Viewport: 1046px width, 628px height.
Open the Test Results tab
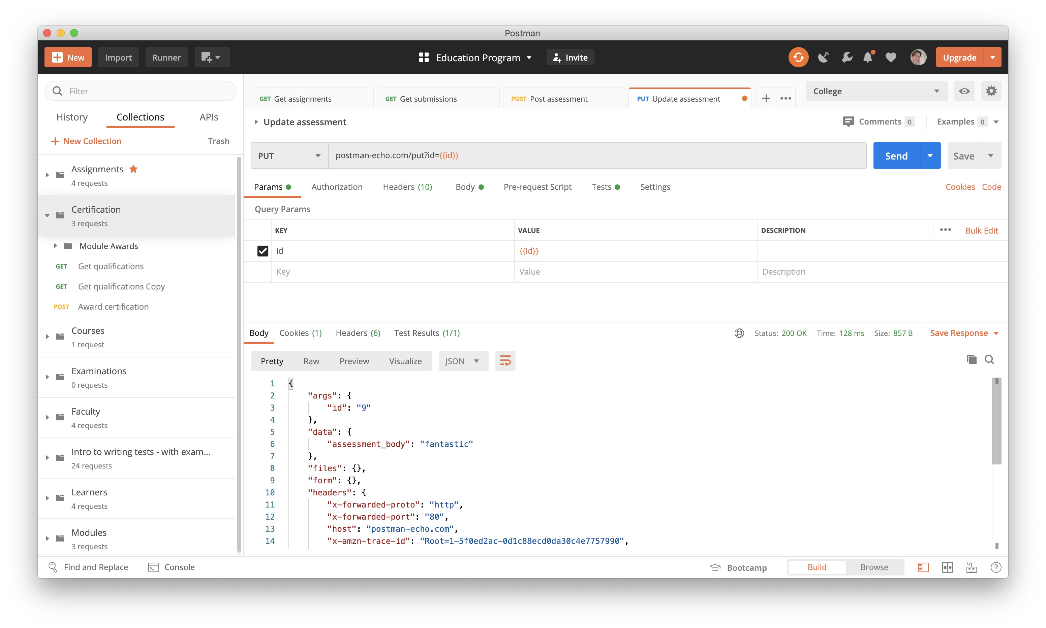point(427,333)
